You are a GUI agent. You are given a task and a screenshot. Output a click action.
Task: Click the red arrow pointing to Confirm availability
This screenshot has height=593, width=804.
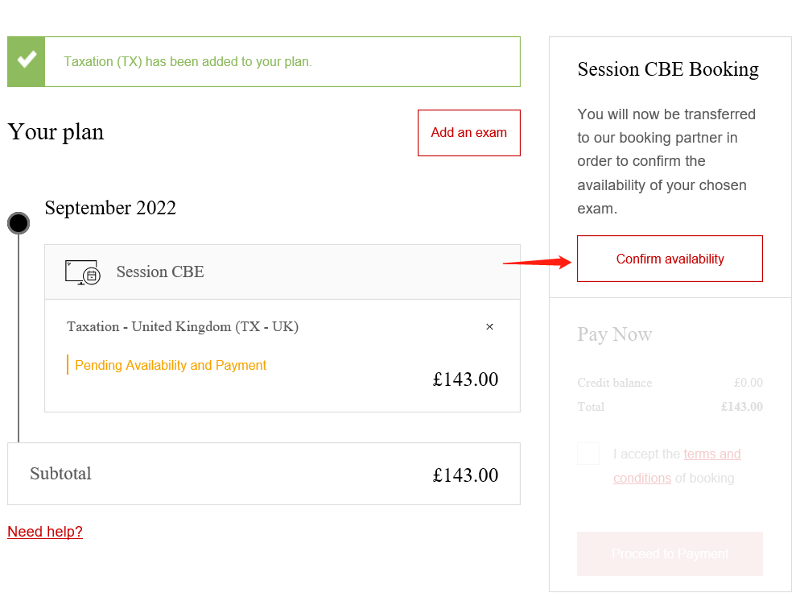click(x=536, y=261)
